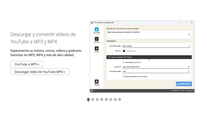Open the D:\Documents save path link

pos(131,51)
